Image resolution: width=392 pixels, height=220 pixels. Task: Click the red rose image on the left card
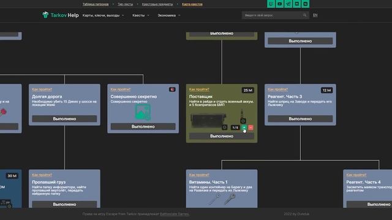click(x=3, y=112)
